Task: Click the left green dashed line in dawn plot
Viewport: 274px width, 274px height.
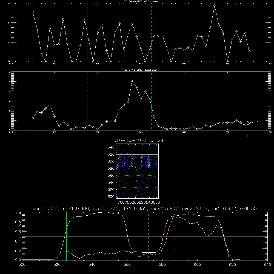Action: [x=87, y=32]
